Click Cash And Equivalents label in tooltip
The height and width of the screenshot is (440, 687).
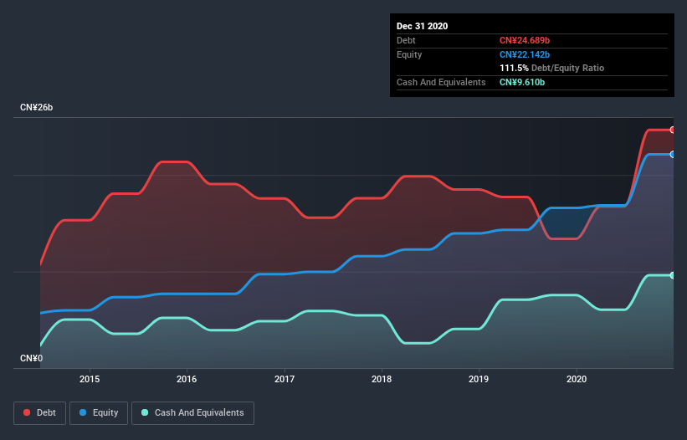pos(441,82)
